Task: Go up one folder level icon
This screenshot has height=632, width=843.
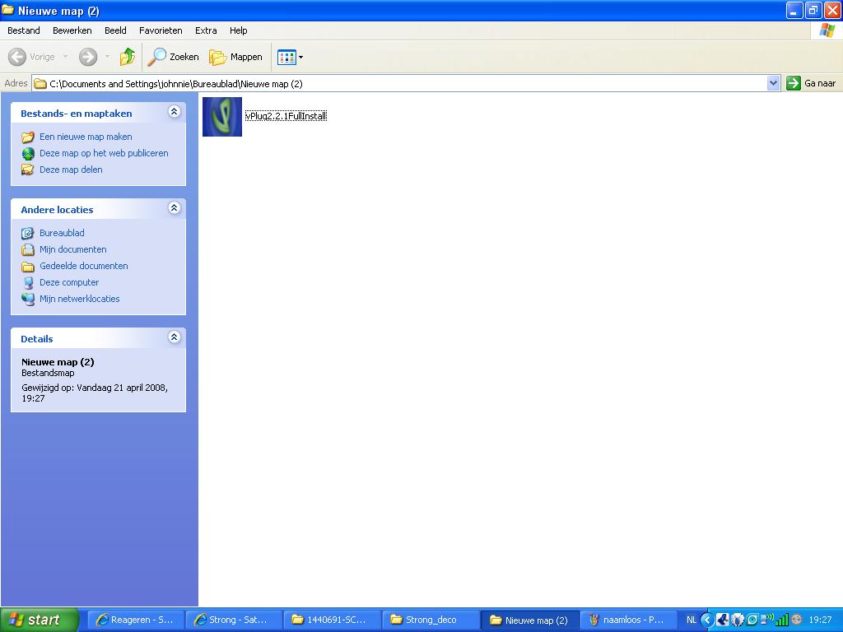Action: 128,57
